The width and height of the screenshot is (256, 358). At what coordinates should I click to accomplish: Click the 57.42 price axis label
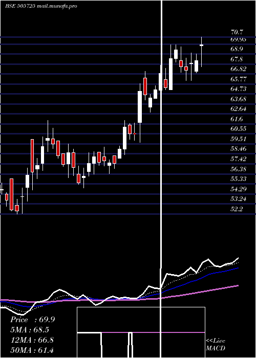click(239, 159)
